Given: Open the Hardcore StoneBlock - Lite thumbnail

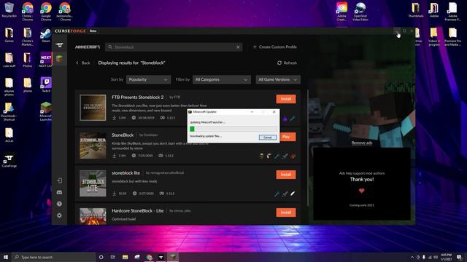Looking at the screenshot, I should (x=93, y=216).
